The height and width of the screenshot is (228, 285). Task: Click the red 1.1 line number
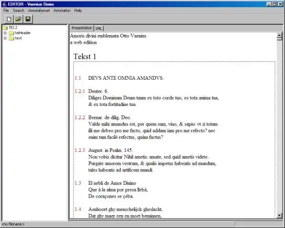[78, 78]
